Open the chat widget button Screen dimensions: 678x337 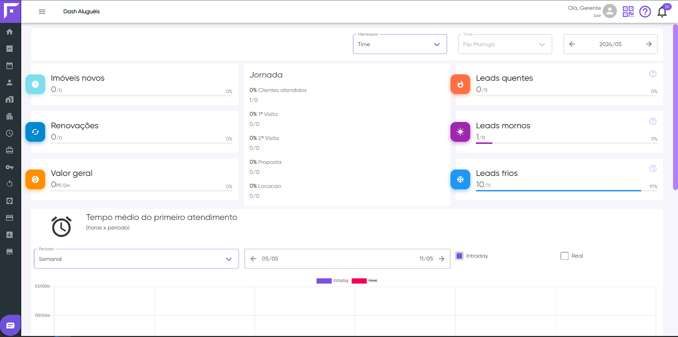point(10,325)
